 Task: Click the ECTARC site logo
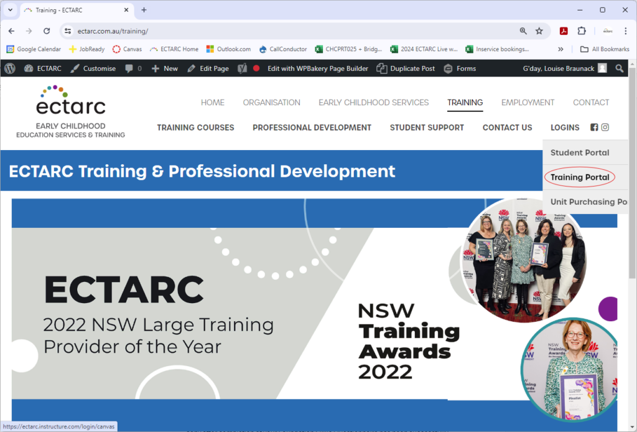click(70, 106)
